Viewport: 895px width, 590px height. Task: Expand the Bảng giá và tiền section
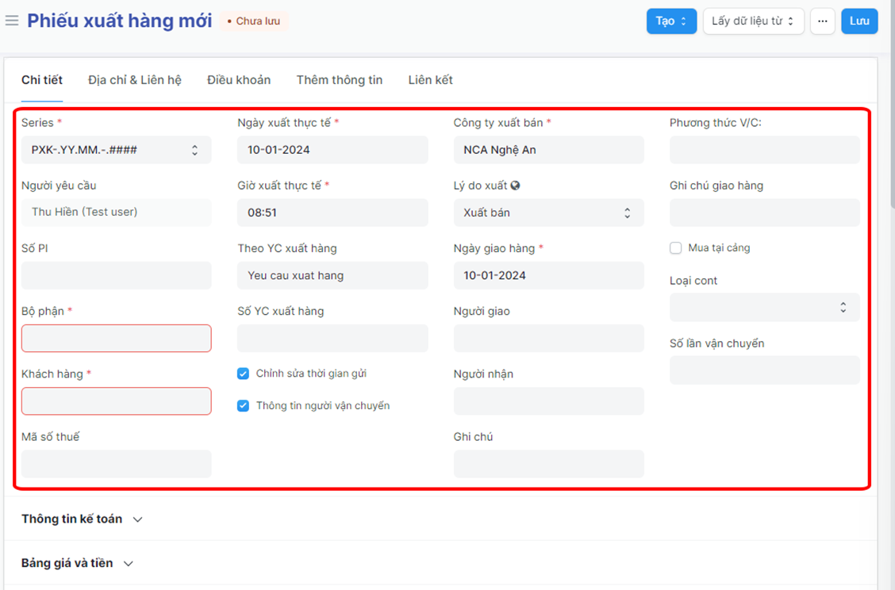(x=77, y=563)
